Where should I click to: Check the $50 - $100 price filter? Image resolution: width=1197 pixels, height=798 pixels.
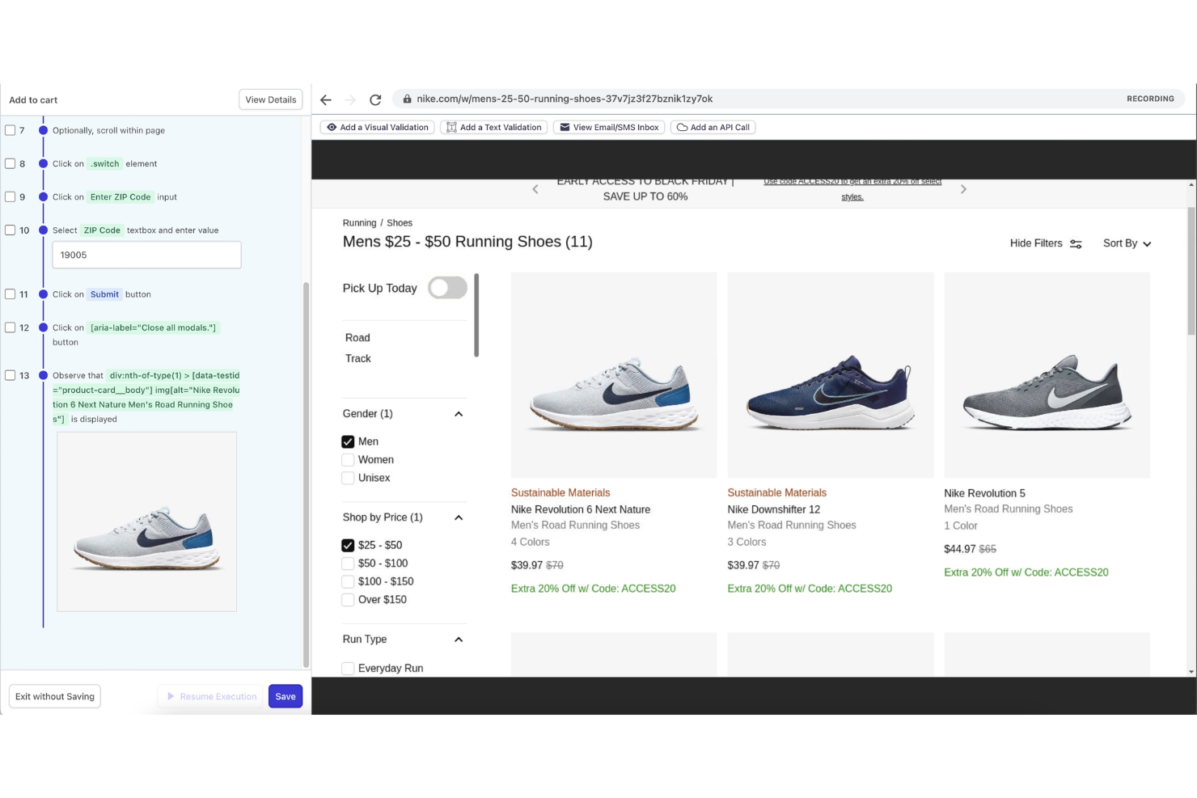tap(348, 564)
